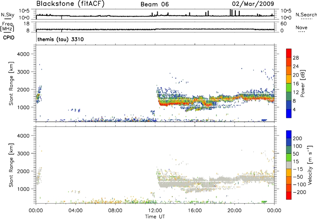Click the yellow 16–20 dB Power colorbar segment
The image size is (317, 219).
[x=289, y=79]
